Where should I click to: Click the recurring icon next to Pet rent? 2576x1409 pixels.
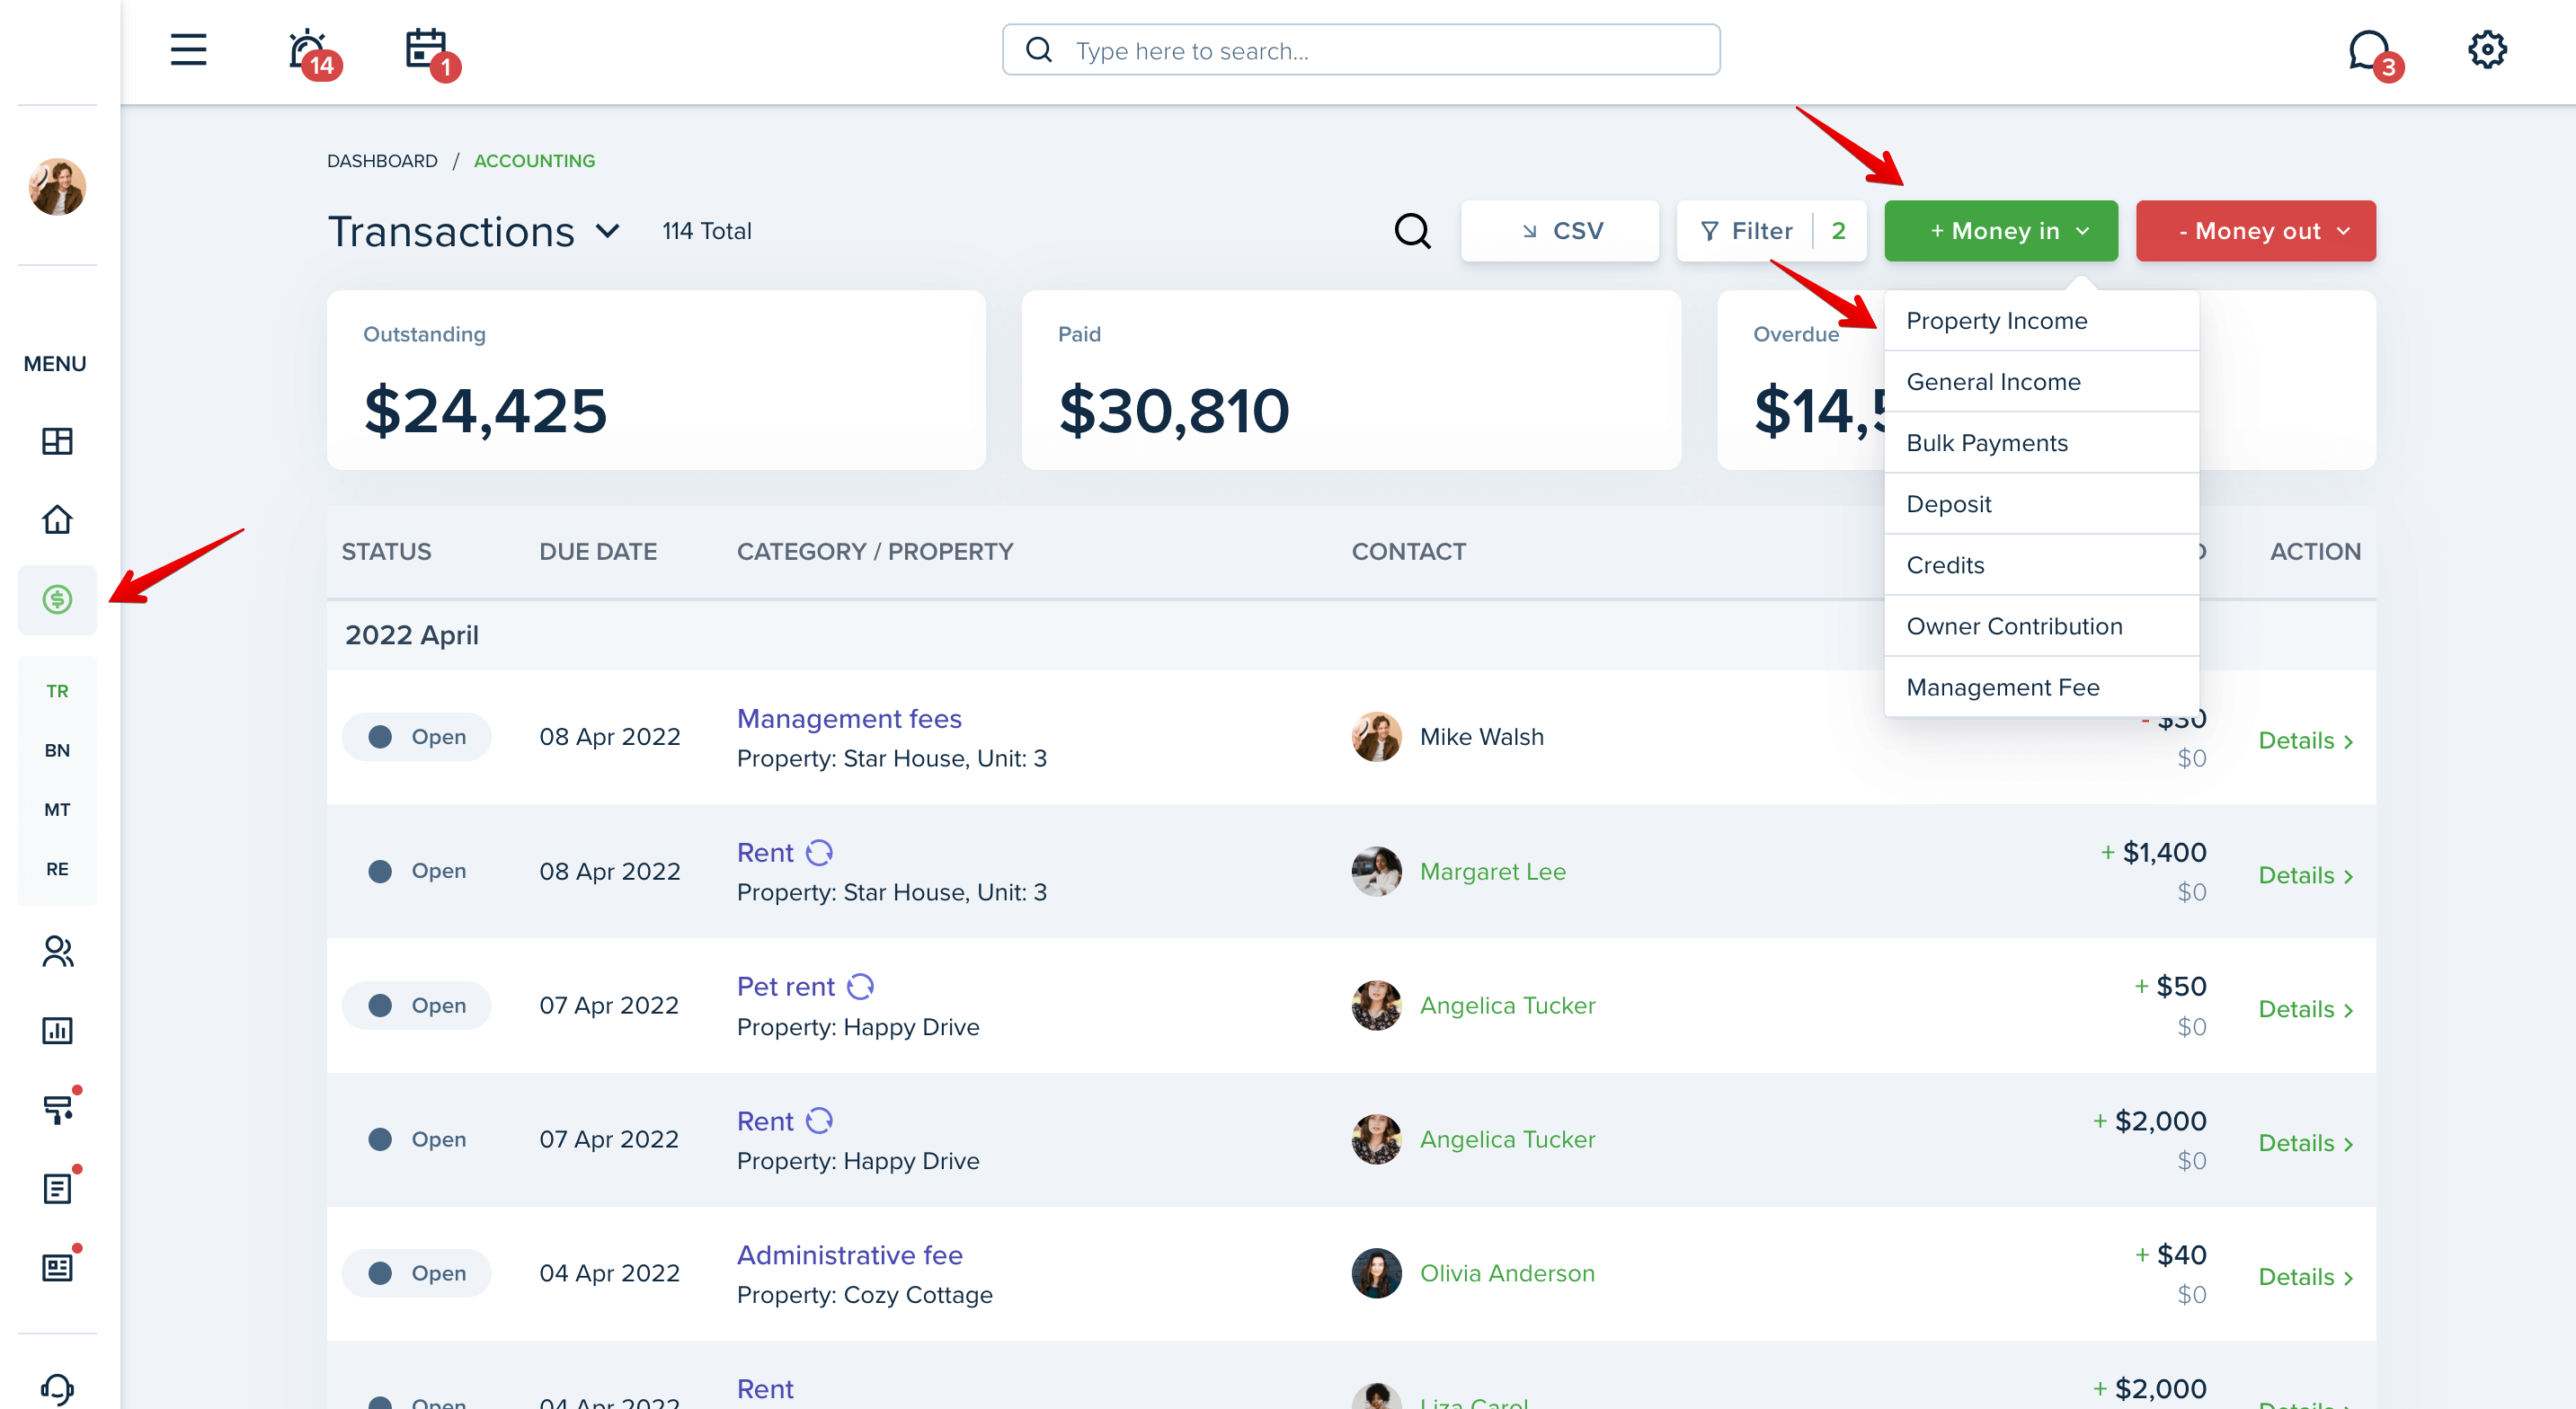(860, 987)
